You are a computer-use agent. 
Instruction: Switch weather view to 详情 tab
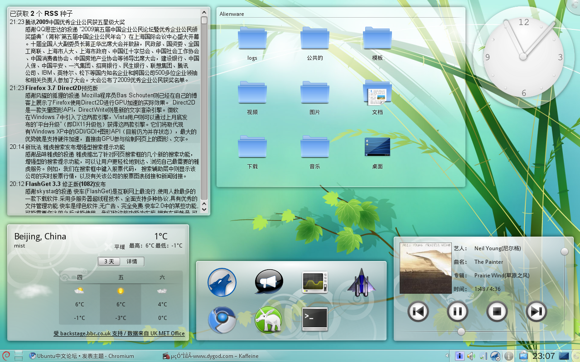pos(132,262)
